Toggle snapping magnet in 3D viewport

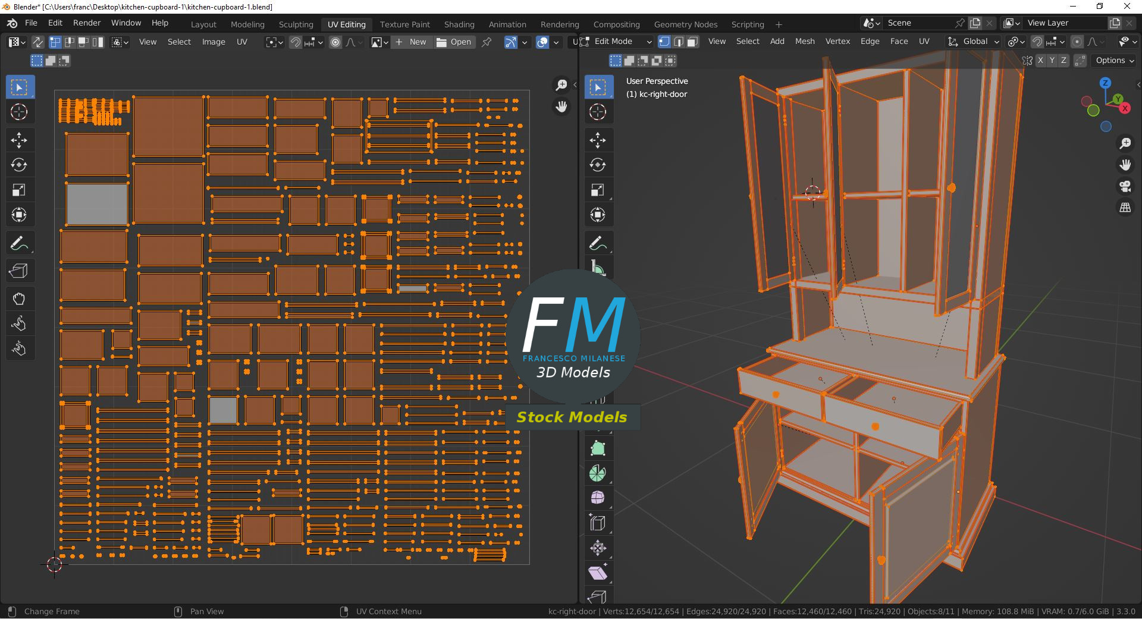pyautogui.click(x=1037, y=42)
